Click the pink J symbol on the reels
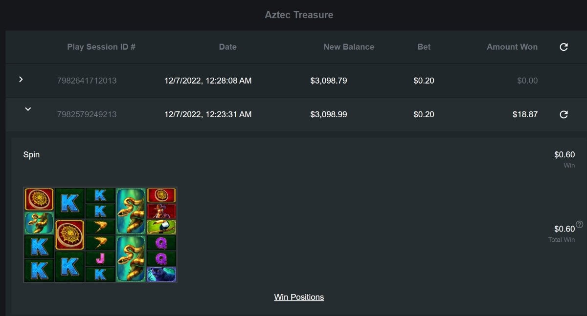Screen dimensions: 587x316 (x=100, y=258)
